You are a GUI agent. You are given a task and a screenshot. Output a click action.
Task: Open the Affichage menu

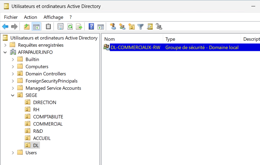click(x=53, y=17)
